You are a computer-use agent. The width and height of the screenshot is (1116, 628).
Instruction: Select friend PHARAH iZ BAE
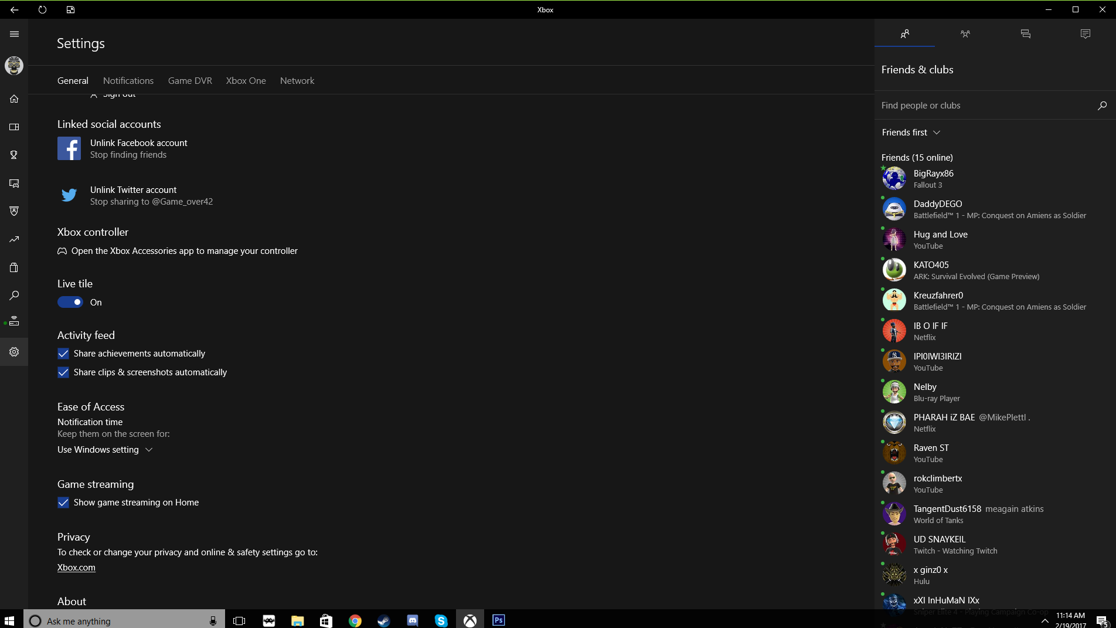[995, 422]
